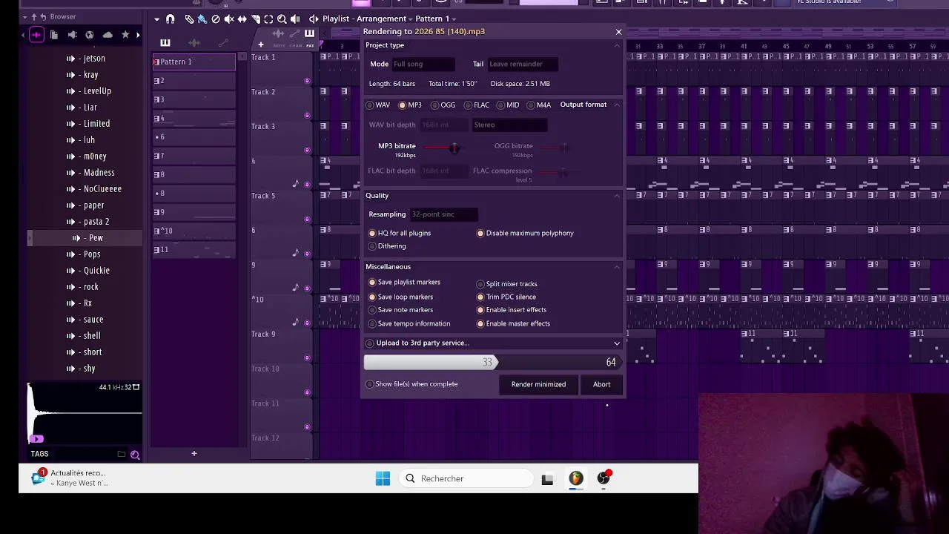Expand Upload to 3rd party service

[x=617, y=343]
